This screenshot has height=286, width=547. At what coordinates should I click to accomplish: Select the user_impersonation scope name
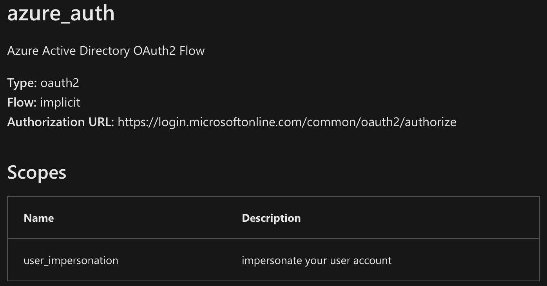[x=71, y=261]
